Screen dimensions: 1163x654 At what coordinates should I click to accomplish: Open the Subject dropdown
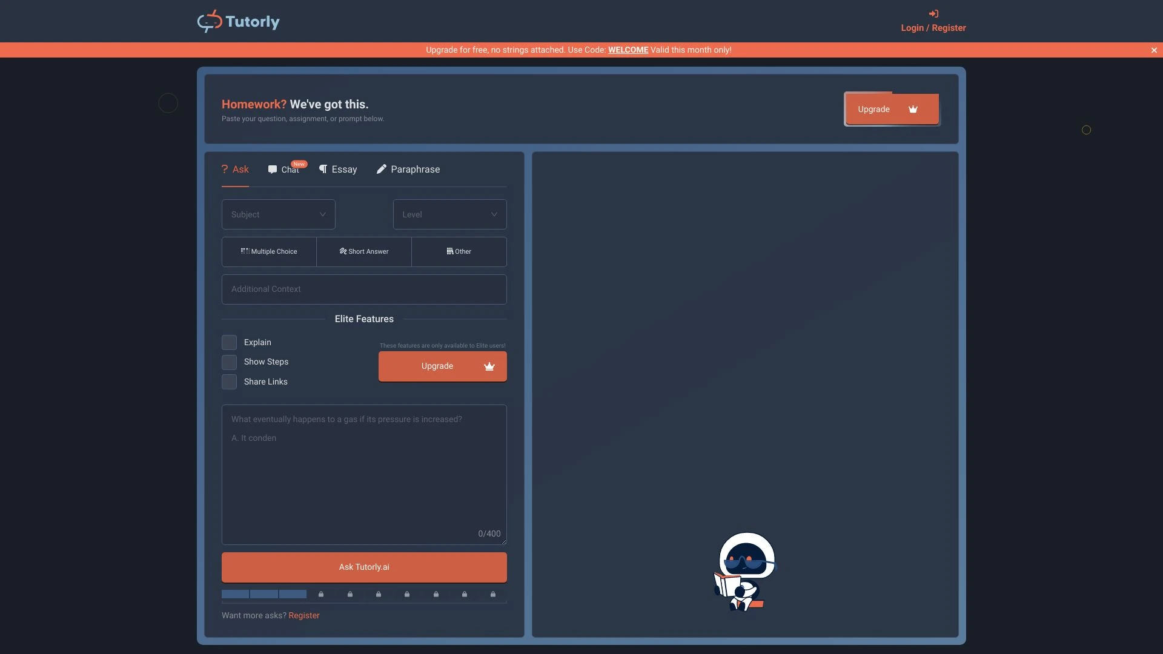click(278, 214)
